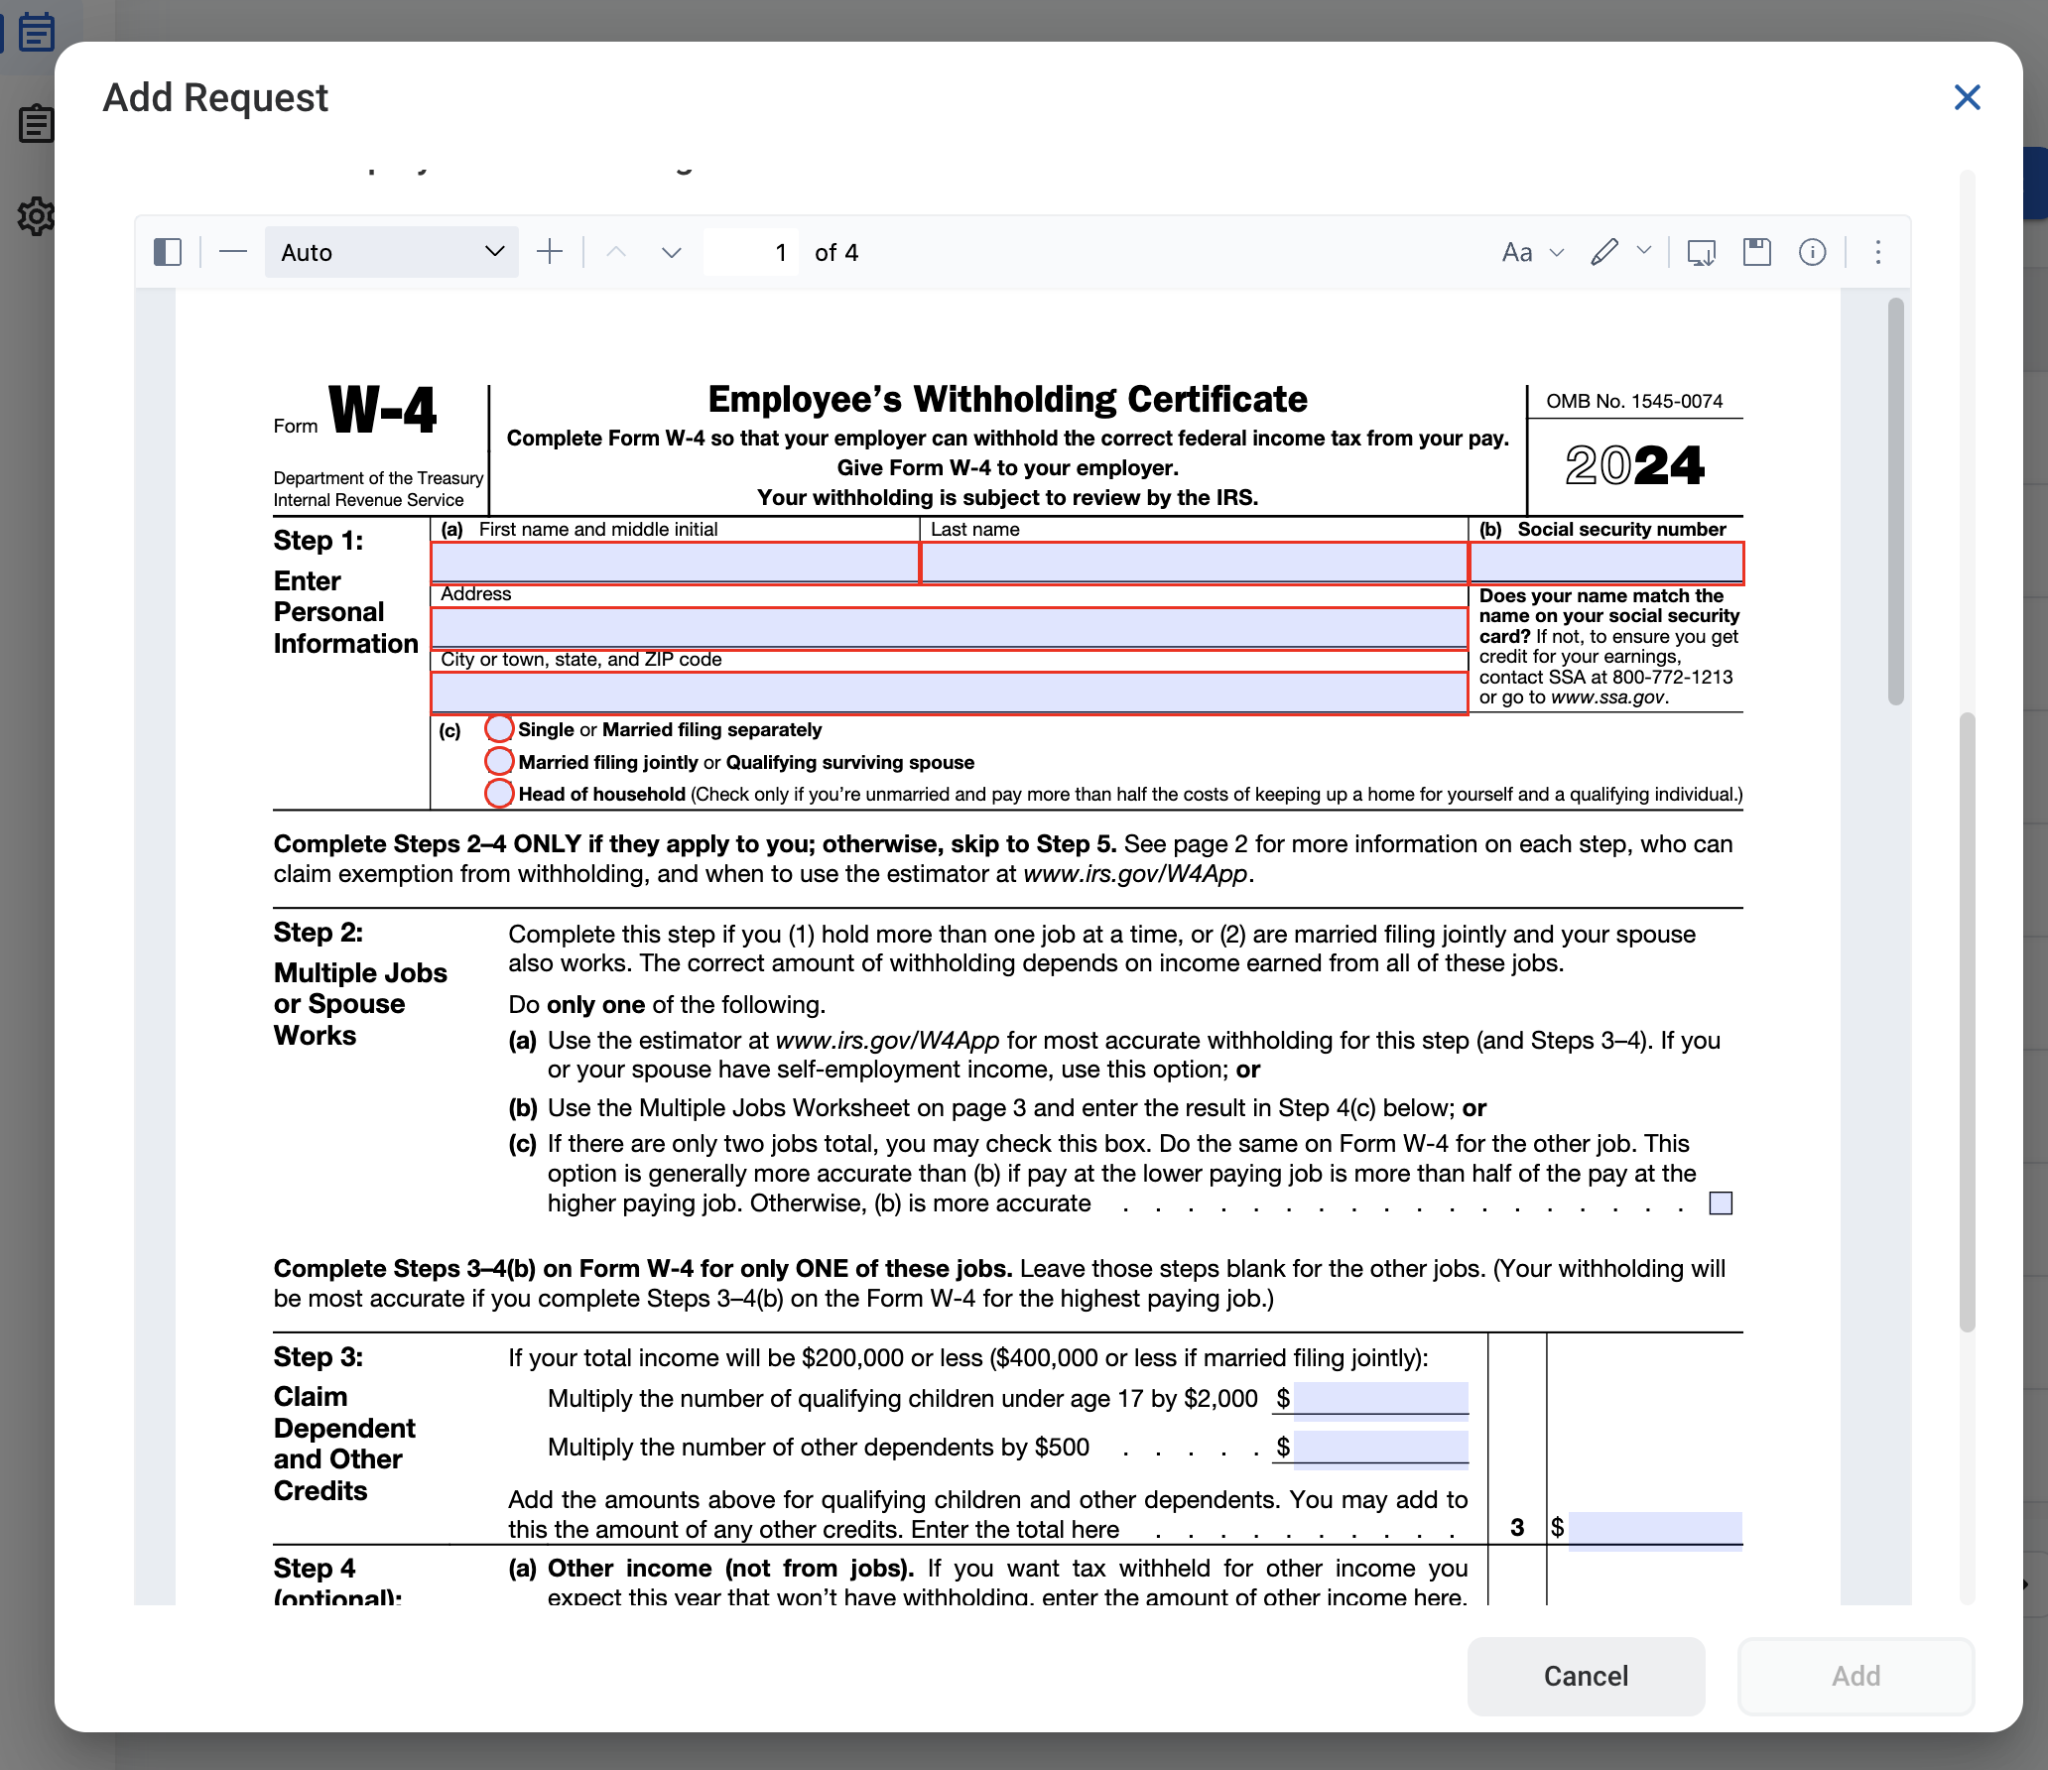Image resolution: width=2048 pixels, height=1770 pixels.
Task: Click the Address field
Action: point(949,627)
